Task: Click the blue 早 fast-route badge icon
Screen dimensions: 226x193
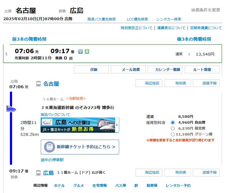Action: click(x=80, y=52)
